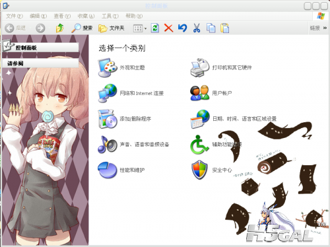Go up one folder level icon
Image resolution: width=330 pixels, height=247 pixels.
point(59,28)
